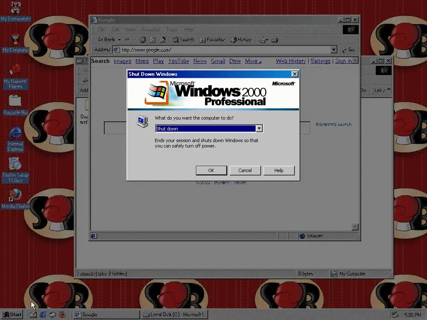The height and width of the screenshot is (320, 427).
Task: Click the Play link on Google page
Action: click(x=158, y=61)
